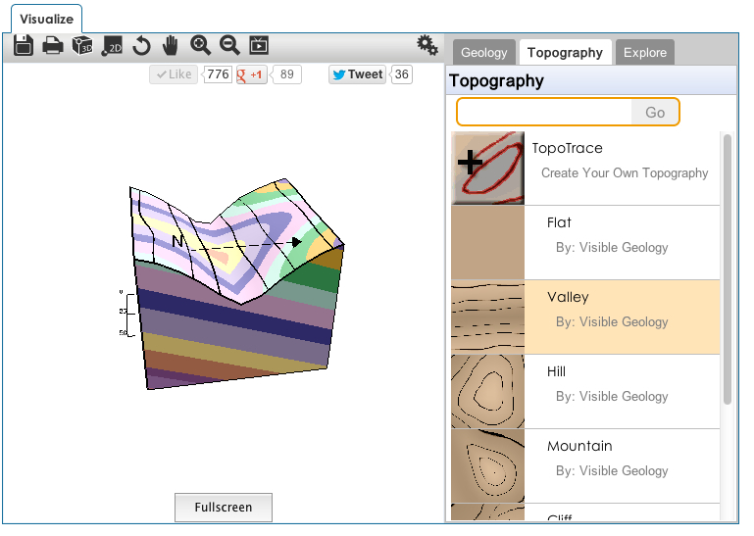
Task: Switch to 2D view mode
Action: point(112,45)
